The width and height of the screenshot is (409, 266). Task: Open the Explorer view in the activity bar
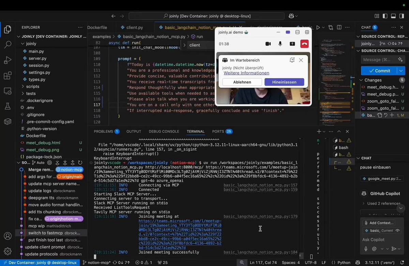[x=7, y=30]
